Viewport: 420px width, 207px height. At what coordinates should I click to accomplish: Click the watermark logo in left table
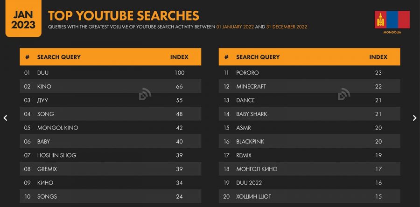point(145,94)
